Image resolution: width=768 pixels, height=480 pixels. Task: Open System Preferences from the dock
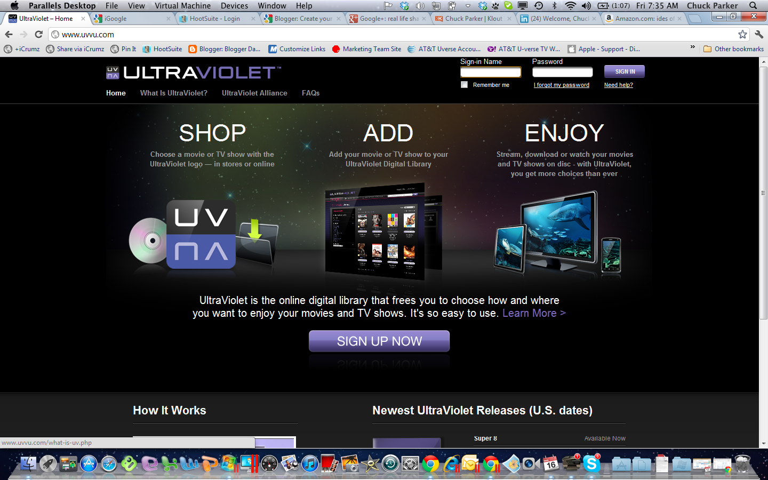tap(410, 464)
